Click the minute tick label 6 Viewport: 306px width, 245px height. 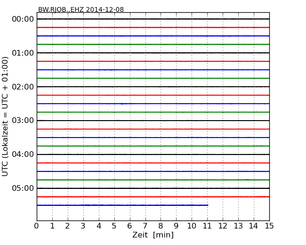[129, 226]
